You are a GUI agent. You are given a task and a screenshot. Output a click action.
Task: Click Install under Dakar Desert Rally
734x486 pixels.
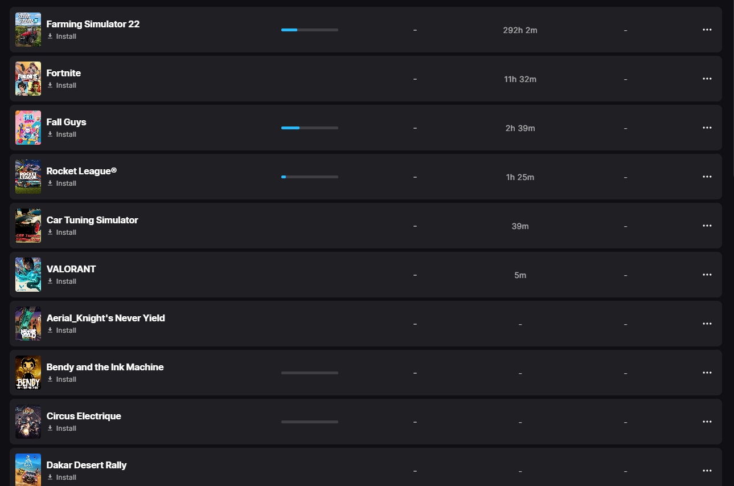tap(61, 477)
